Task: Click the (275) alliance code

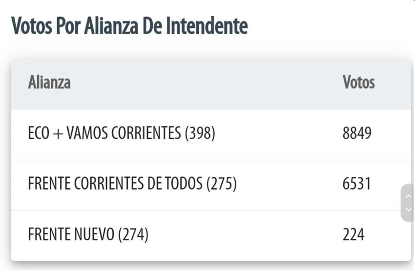Action: (x=222, y=184)
